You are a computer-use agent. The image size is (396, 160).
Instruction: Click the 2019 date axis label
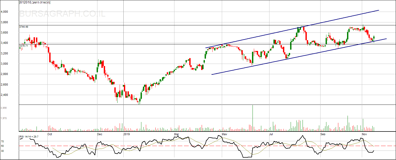[x=127, y=134]
